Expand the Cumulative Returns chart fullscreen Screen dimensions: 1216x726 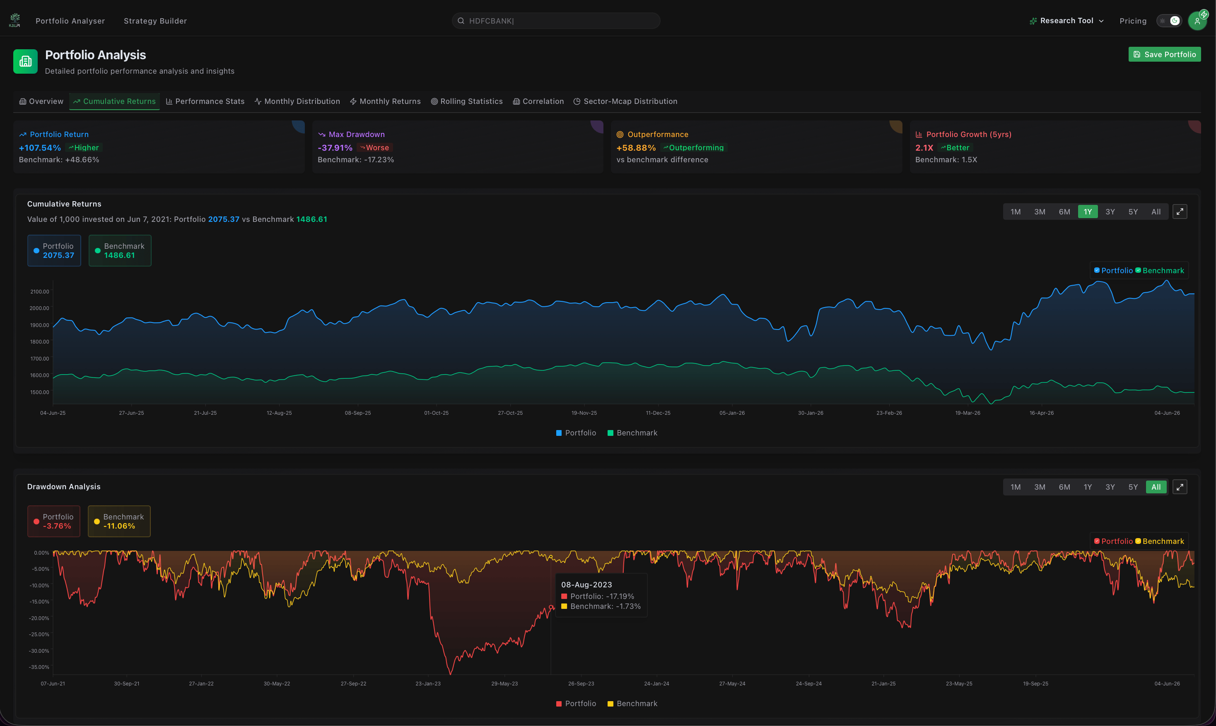tap(1180, 212)
